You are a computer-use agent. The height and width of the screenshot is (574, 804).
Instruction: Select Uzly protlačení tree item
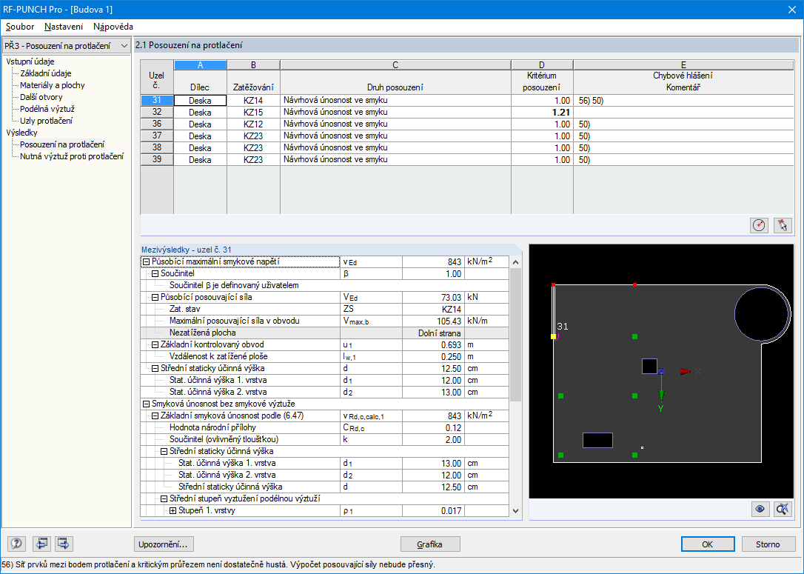click(46, 121)
